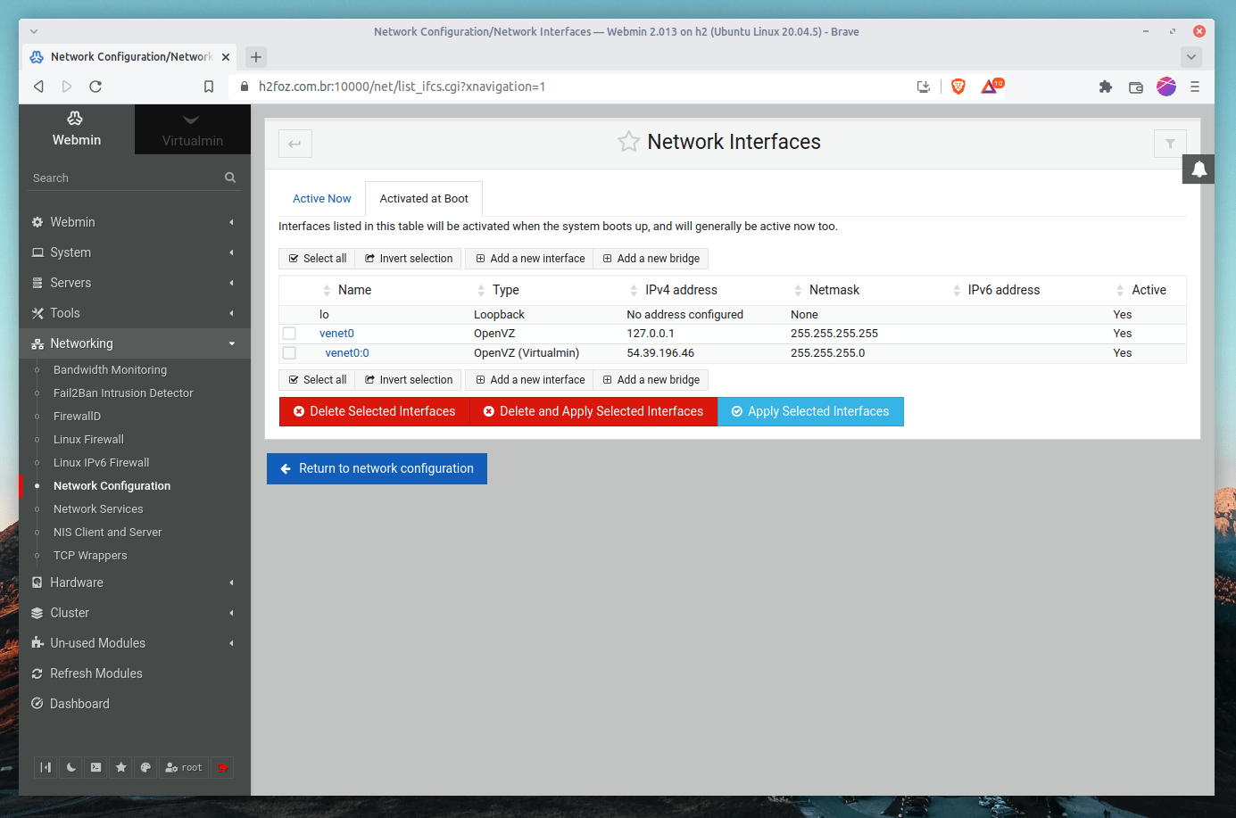Apply Selected Interfaces

(x=810, y=411)
